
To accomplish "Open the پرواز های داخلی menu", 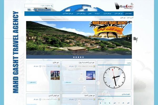I will (81, 13).
